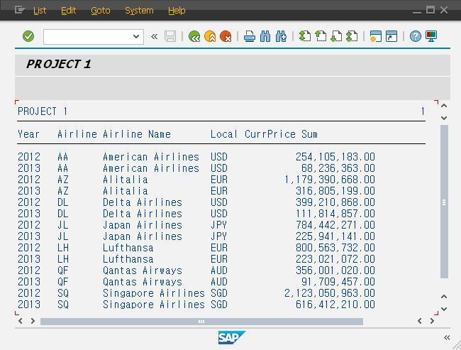Image resolution: width=461 pixels, height=350 pixels.
Task: Open the System menu
Action: 139,11
